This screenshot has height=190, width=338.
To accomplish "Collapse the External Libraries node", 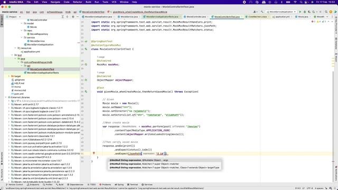I will point(6,97).
